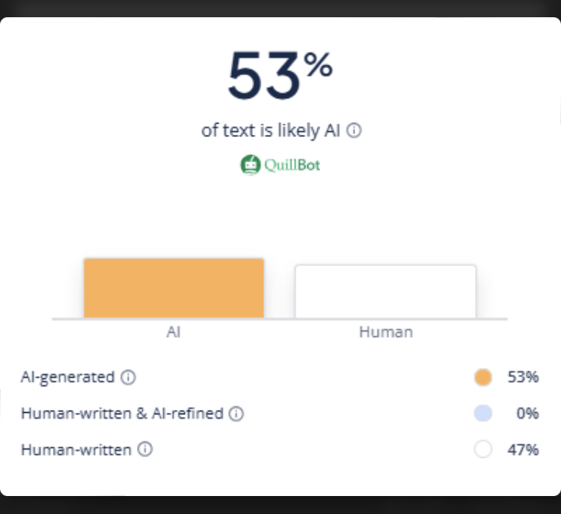Click the 0% value for AI-refined row
This screenshot has width=561, height=514.
[x=527, y=413]
